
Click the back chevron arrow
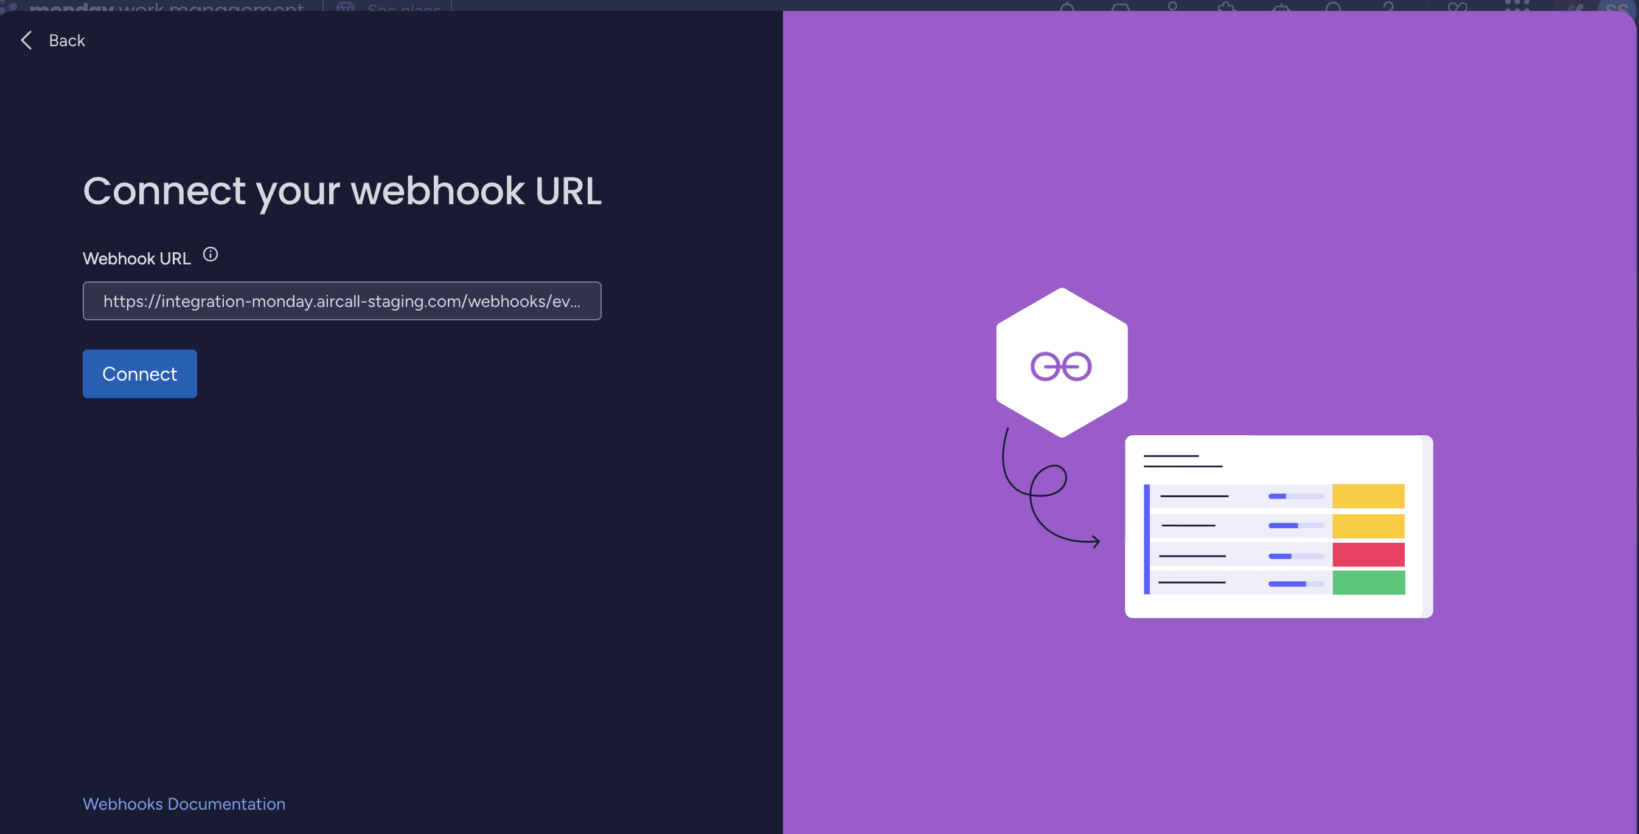click(x=26, y=40)
